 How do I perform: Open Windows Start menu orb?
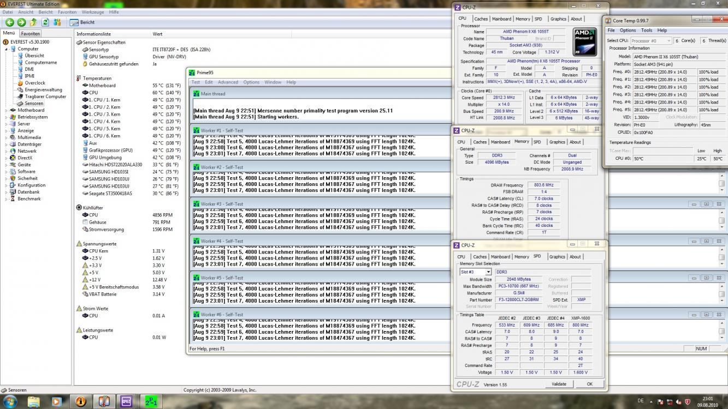pos(10,401)
